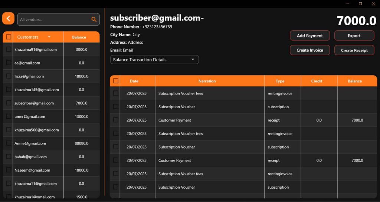This screenshot has height=202, width=380.
Task: Click the Date column header
Action: click(x=134, y=81)
